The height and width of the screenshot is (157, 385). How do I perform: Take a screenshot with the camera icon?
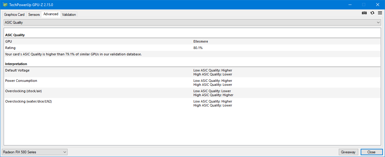point(364,13)
